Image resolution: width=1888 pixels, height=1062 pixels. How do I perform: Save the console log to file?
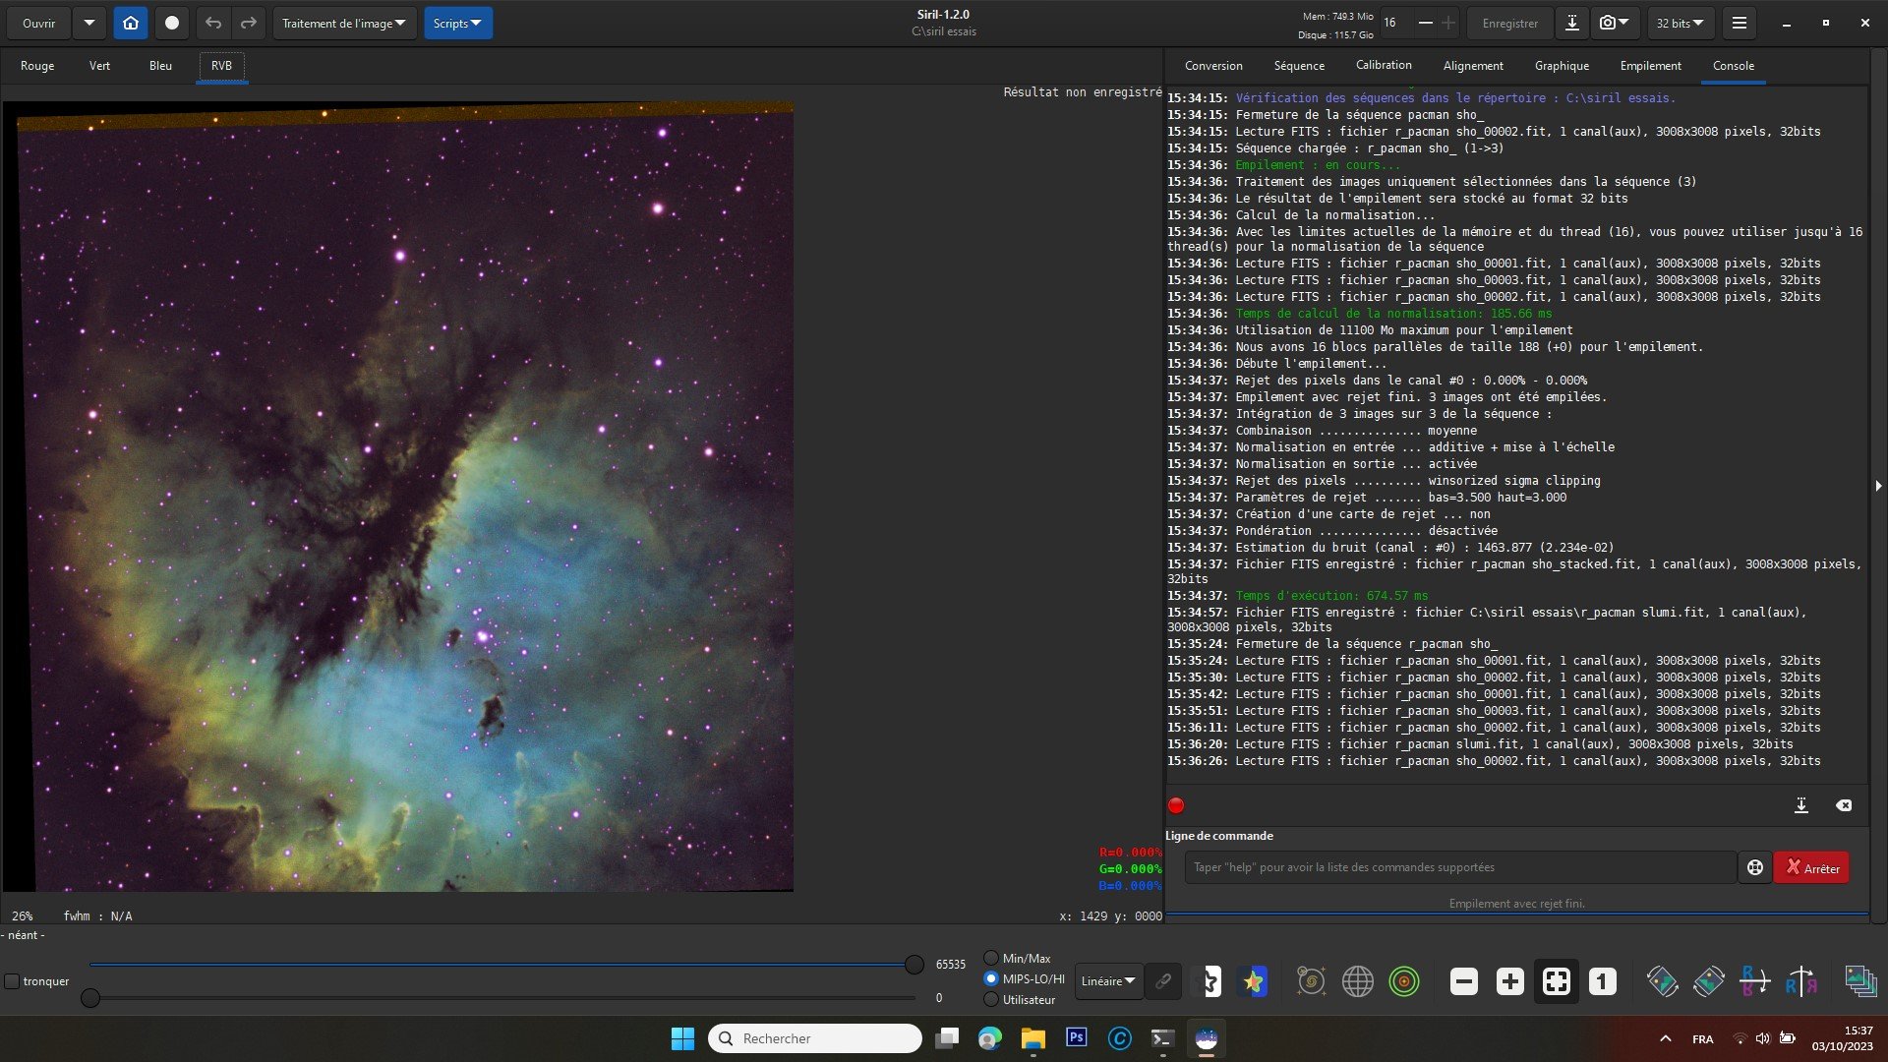(1801, 805)
